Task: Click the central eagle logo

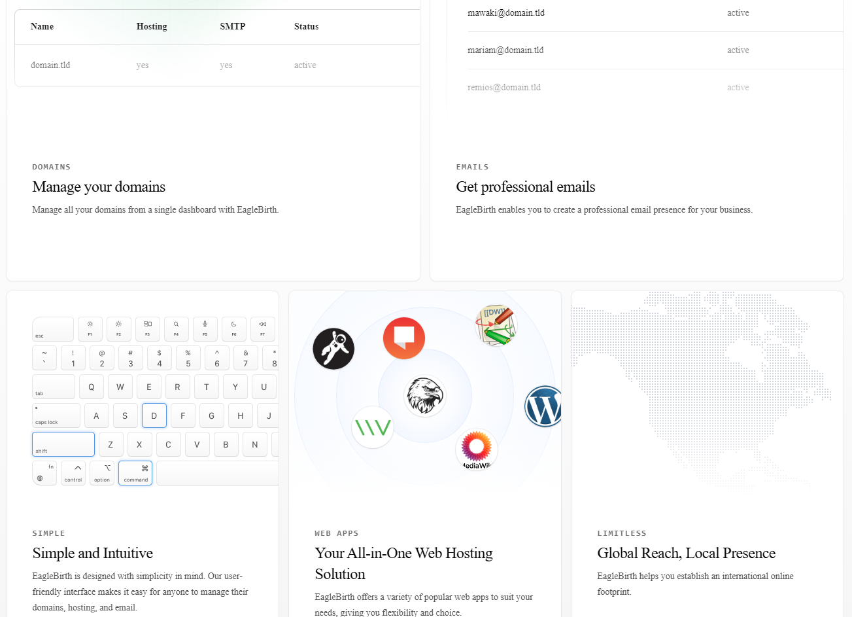Action: pos(425,396)
